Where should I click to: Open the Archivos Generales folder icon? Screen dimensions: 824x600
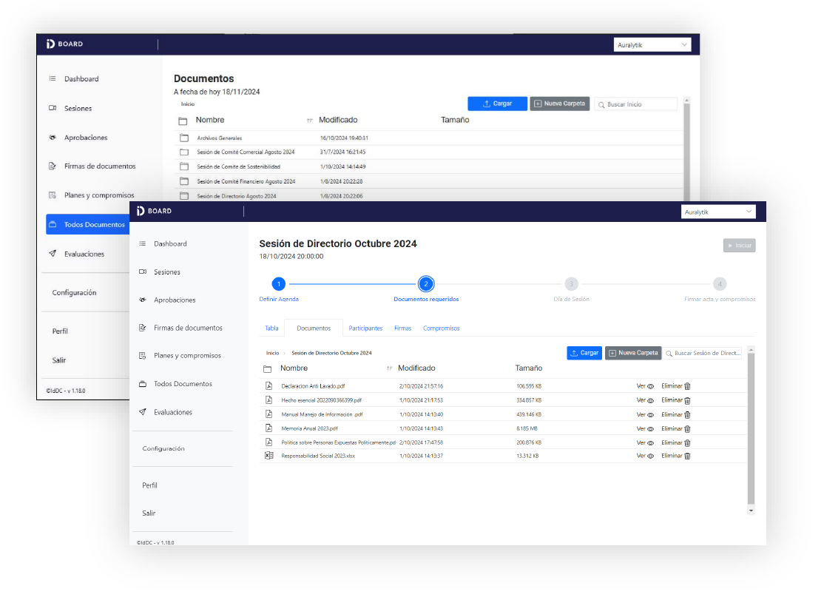click(183, 138)
